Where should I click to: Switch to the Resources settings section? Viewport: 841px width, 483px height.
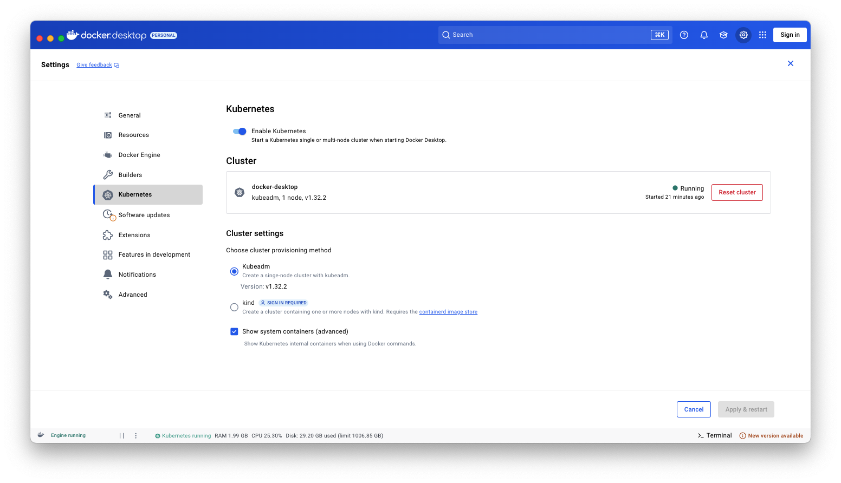point(133,135)
